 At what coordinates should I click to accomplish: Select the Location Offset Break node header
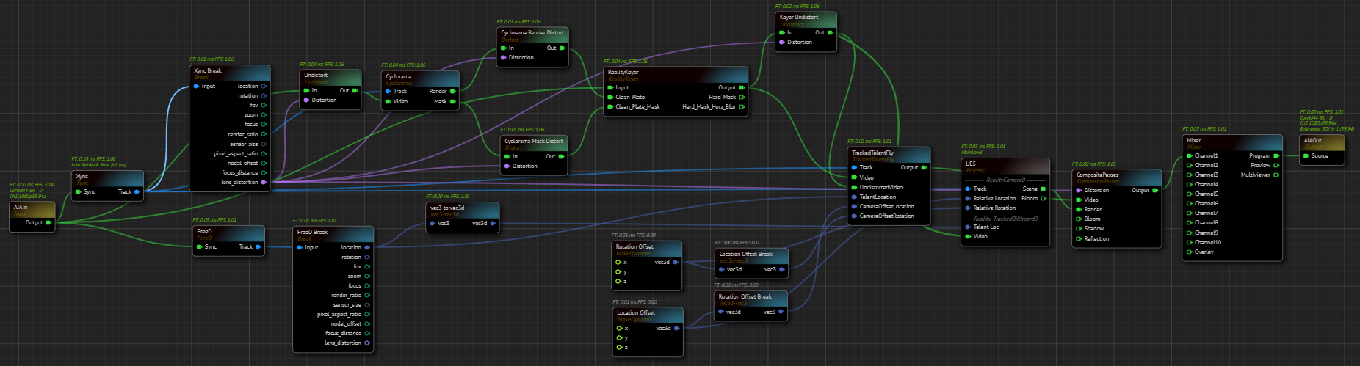[745, 254]
